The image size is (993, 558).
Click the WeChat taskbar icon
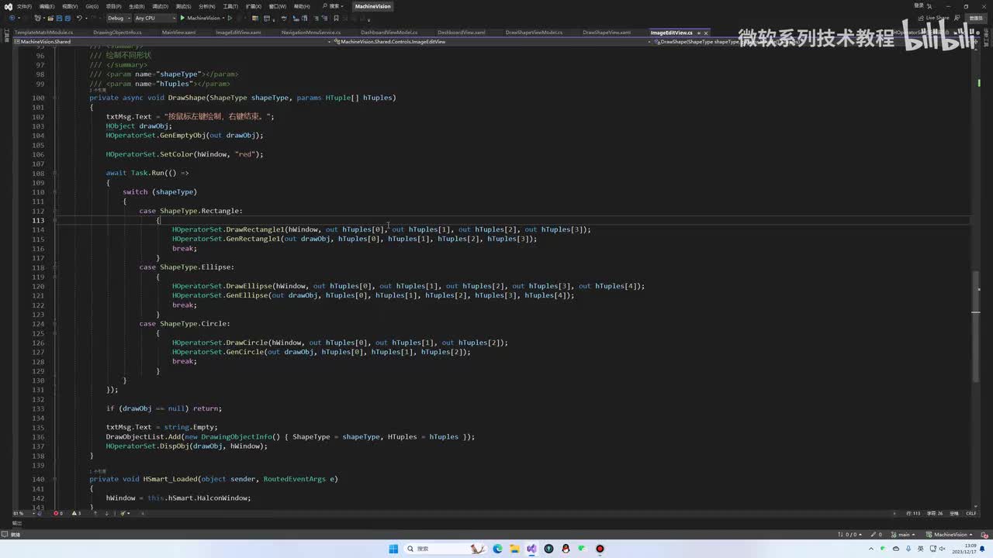(583, 549)
